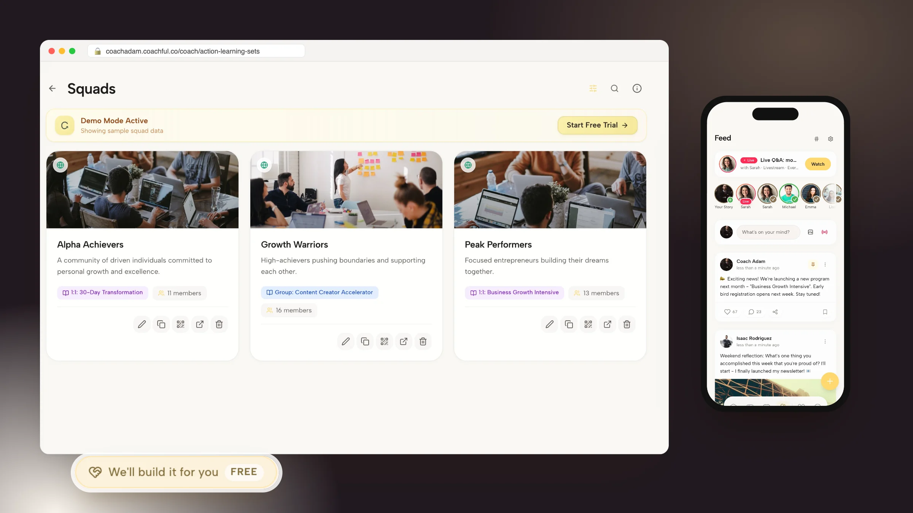Screen dimensions: 913x513
Task: Click We'll build it for you FREE banner
Action: click(x=176, y=472)
